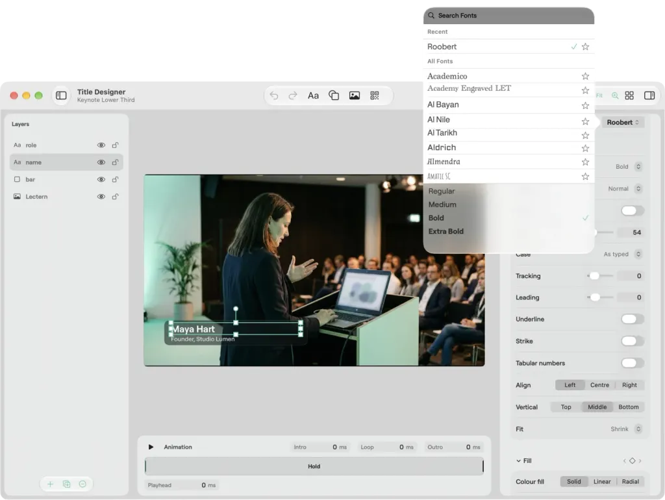Enable Tabular numbers switch
Viewport: 665px width, 500px height.
click(x=633, y=363)
